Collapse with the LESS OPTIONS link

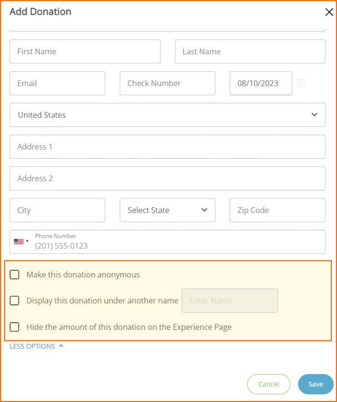tap(37, 346)
